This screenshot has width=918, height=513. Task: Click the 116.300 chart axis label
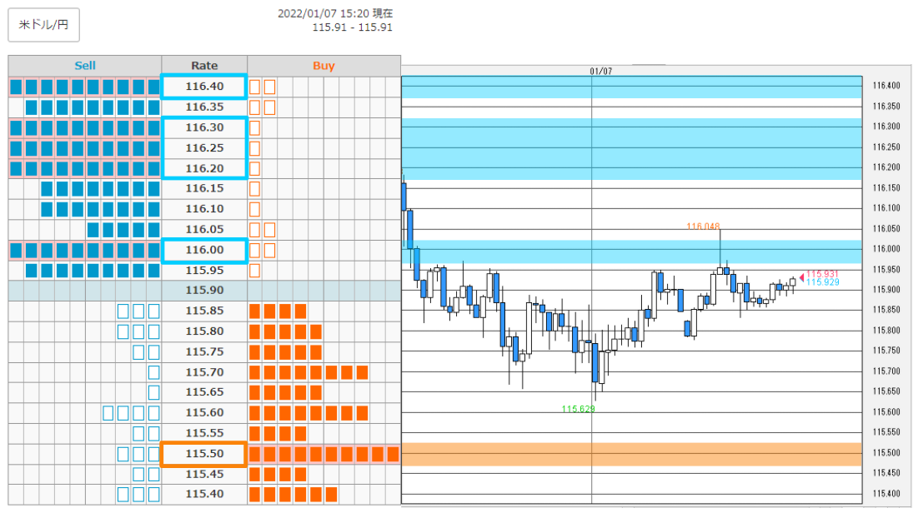886,127
